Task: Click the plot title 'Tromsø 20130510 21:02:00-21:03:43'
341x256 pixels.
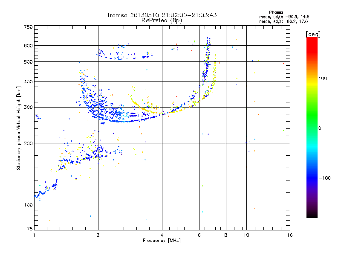Action: coord(162,15)
